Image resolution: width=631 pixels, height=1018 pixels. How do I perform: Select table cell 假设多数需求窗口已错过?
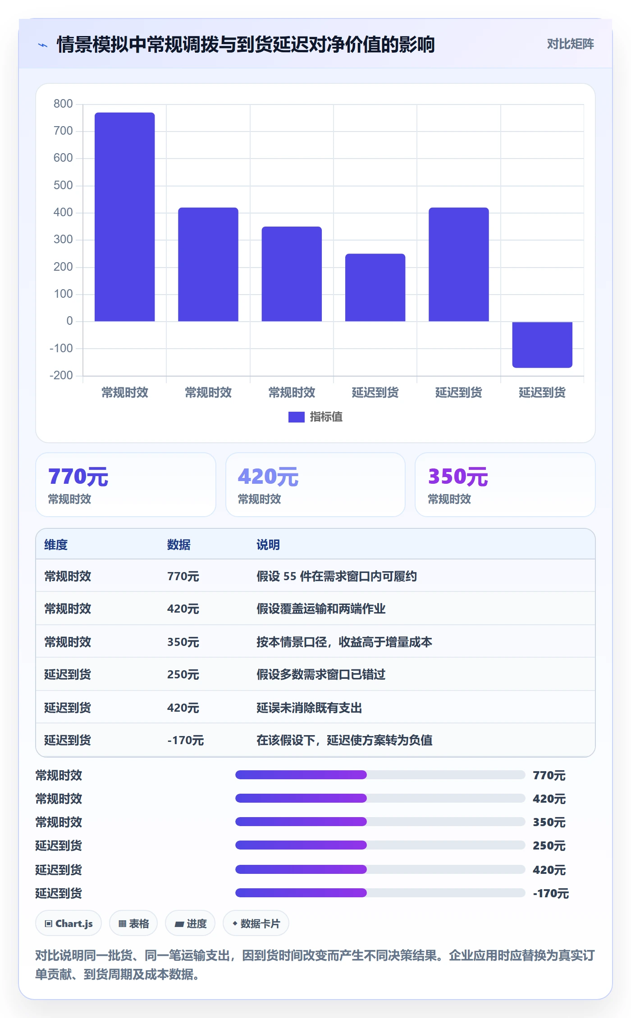pyautogui.click(x=321, y=674)
